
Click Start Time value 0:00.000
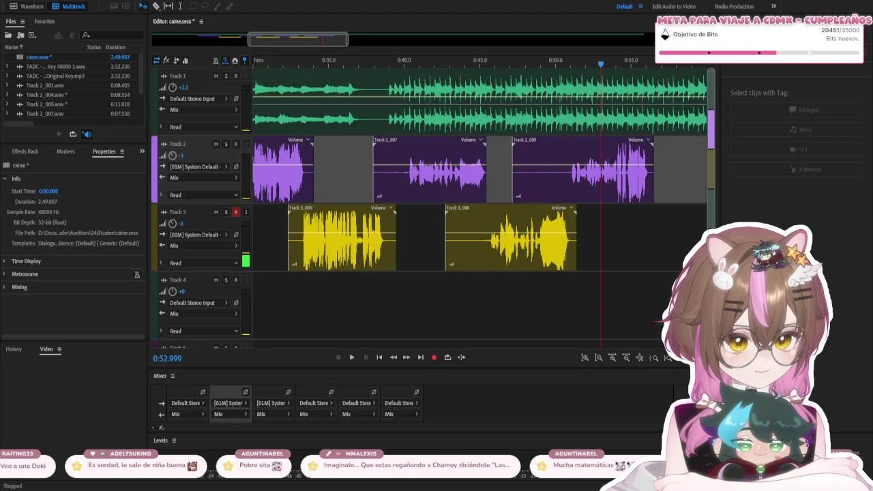(48, 192)
